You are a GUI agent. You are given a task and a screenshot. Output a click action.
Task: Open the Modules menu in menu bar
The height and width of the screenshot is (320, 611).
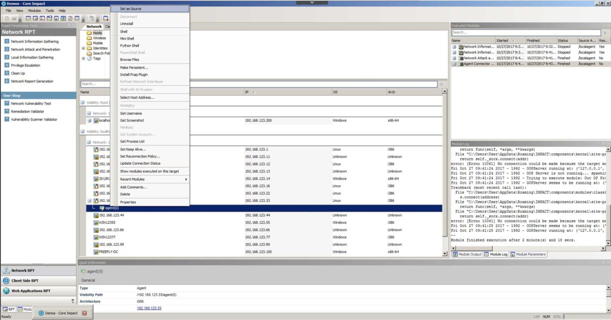(x=35, y=10)
